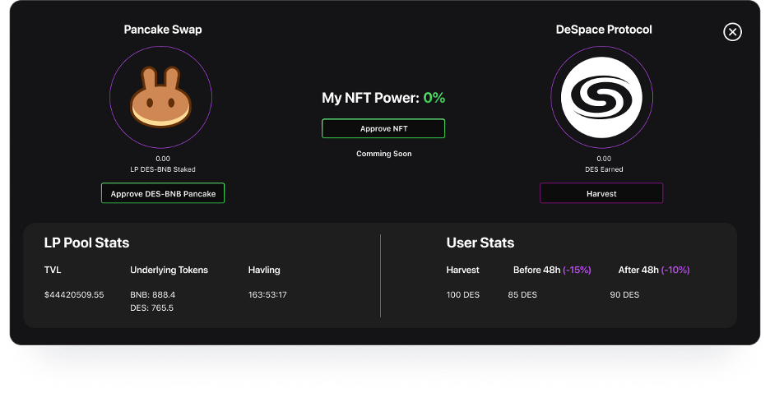770x393 pixels.
Task: Click the DeSpace Protocol swirl logo
Action: tap(601, 97)
